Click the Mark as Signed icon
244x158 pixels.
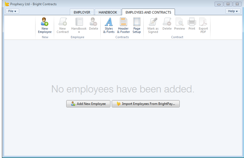point(153,25)
